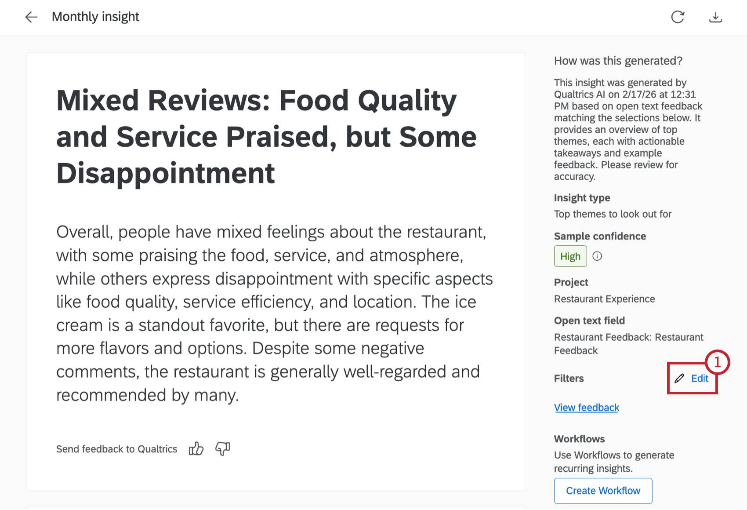This screenshot has width=747, height=510.
Task: Download the insight using the download icon
Action: pos(715,17)
